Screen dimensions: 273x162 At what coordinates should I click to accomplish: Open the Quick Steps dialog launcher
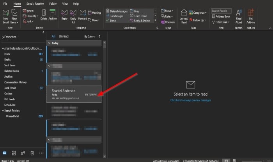(157, 28)
